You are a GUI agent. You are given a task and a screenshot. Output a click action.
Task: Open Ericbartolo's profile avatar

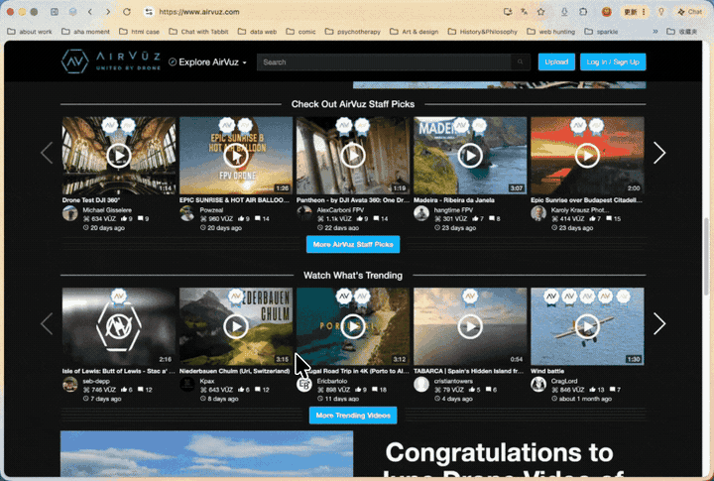pos(304,385)
